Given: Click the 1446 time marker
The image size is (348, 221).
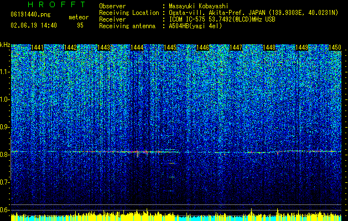Looking at the screenshot, I should click(203, 48).
